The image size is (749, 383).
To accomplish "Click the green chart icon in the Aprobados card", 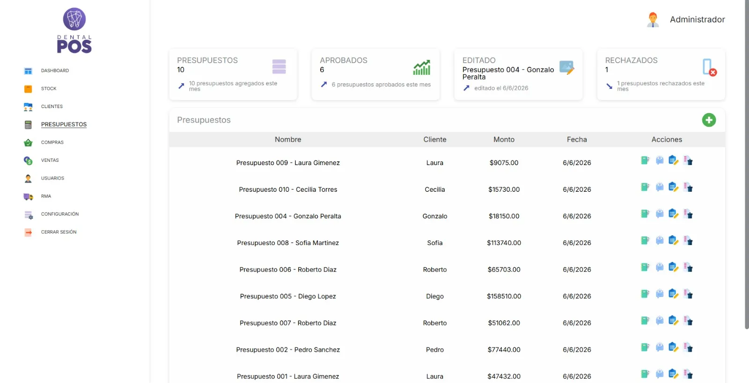I will tap(422, 67).
